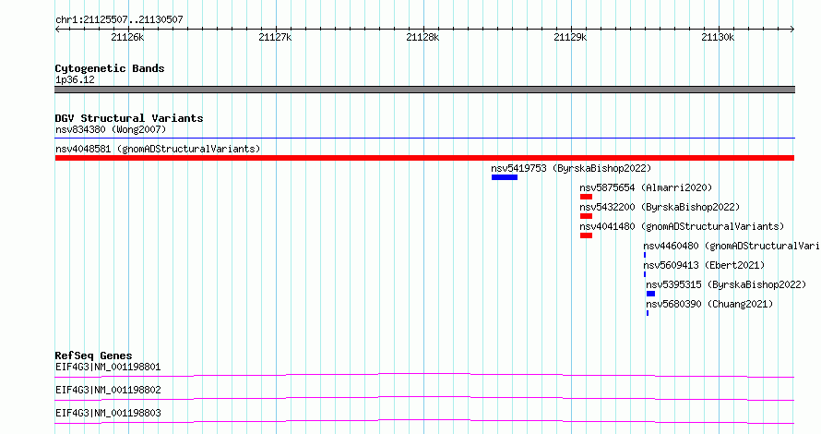Open variant nsv4460480 gnomAD label
Screen dimensions: 821x434
click(732, 246)
